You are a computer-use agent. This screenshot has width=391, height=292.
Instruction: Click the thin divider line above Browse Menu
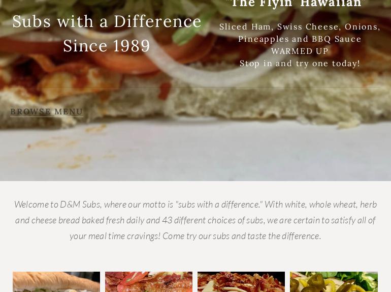coord(195,87)
